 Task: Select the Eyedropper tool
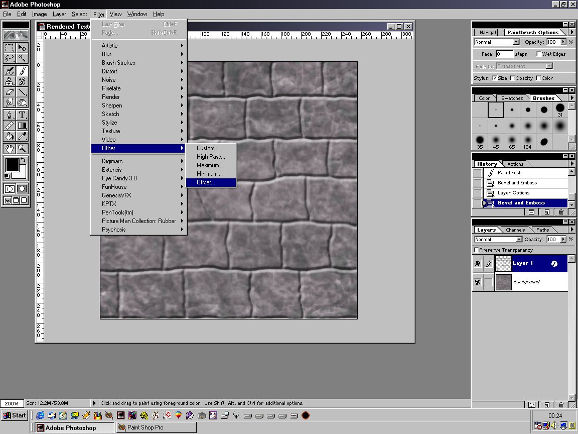[x=22, y=136]
